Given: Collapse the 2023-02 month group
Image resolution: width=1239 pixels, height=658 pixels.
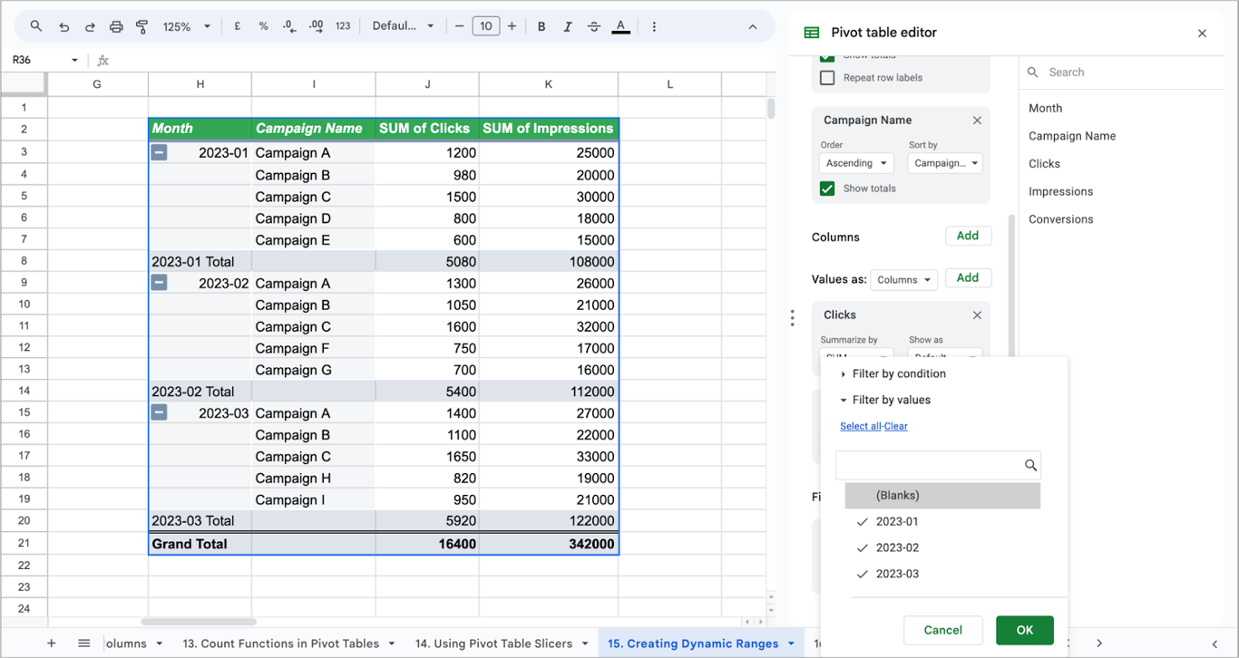Looking at the screenshot, I should 159,283.
